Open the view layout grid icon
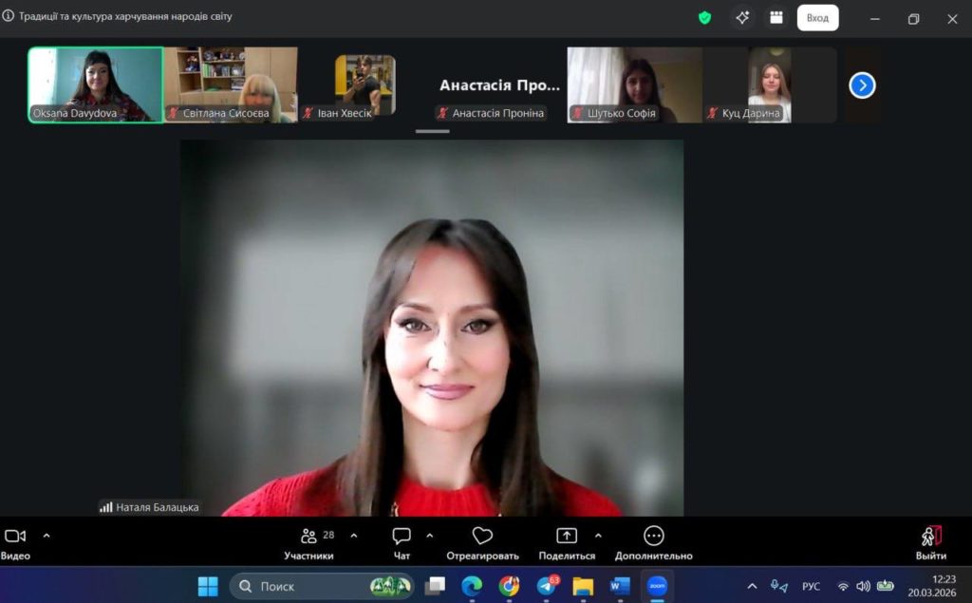 [x=776, y=17]
